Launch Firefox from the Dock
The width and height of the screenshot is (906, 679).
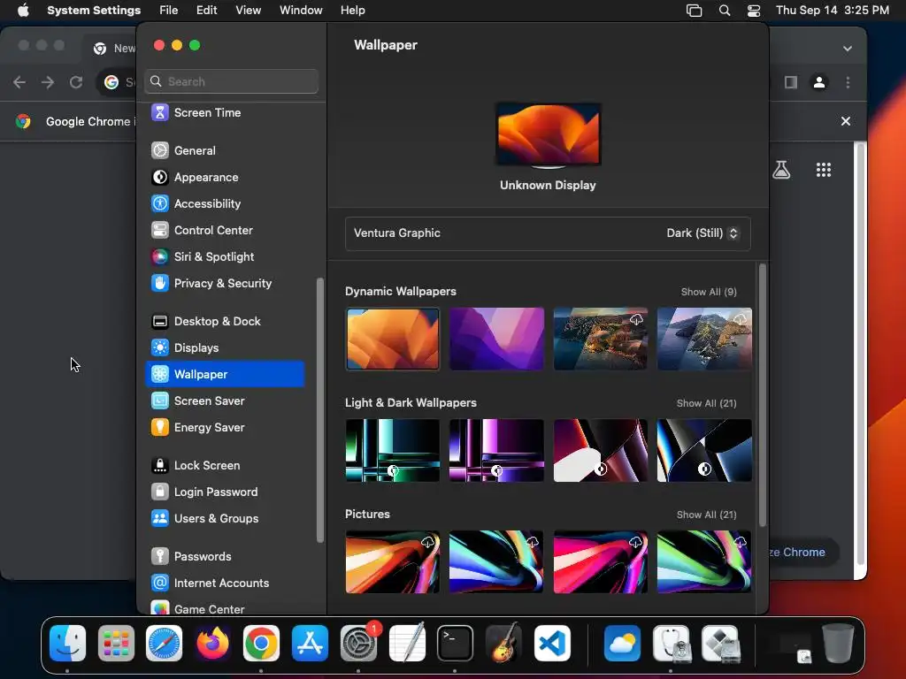click(212, 644)
